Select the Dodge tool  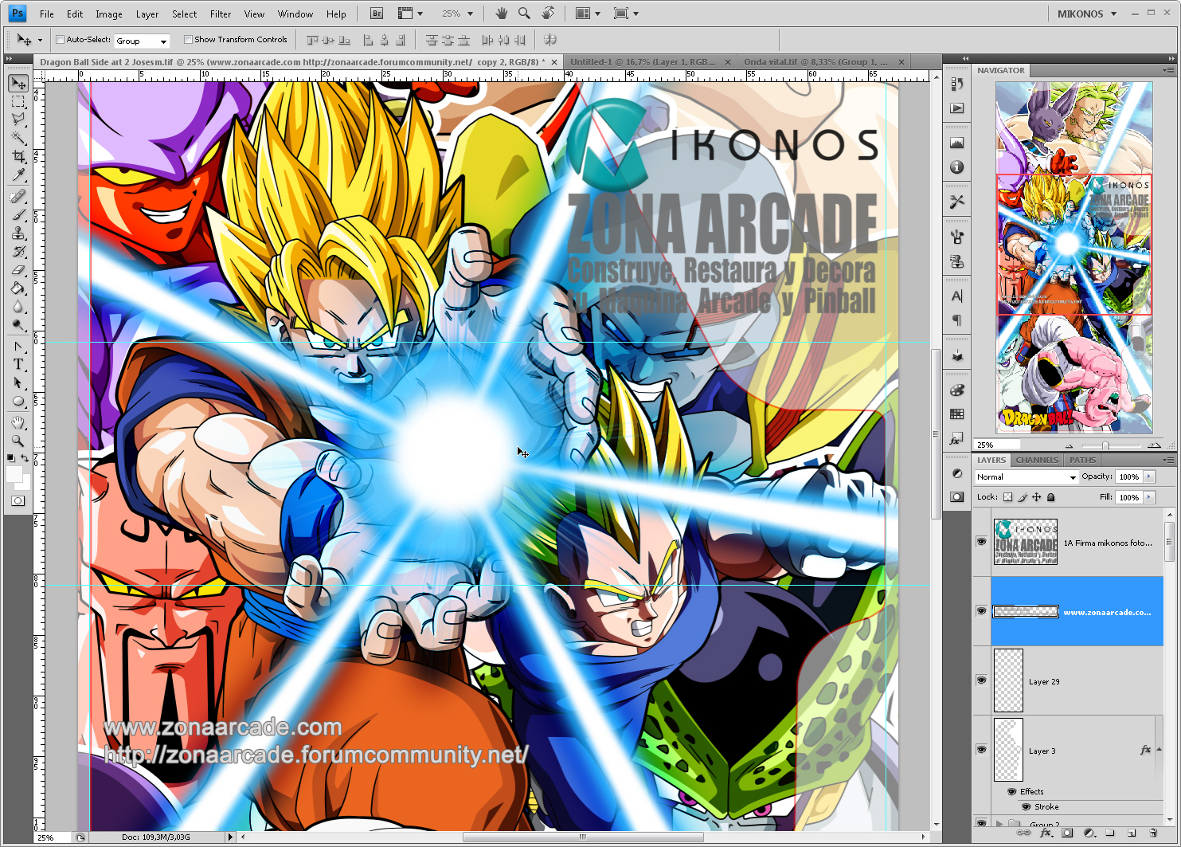(18, 325)
